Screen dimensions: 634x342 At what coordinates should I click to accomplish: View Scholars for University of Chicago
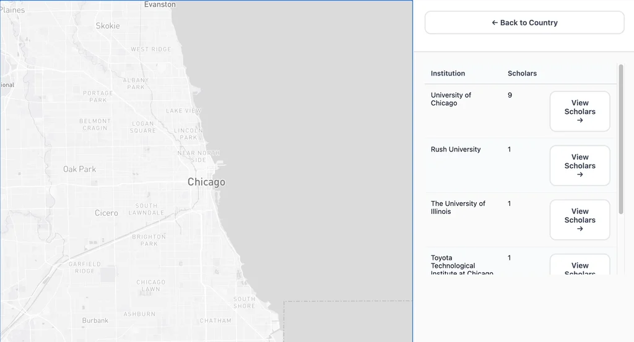(x=580, y=111)
